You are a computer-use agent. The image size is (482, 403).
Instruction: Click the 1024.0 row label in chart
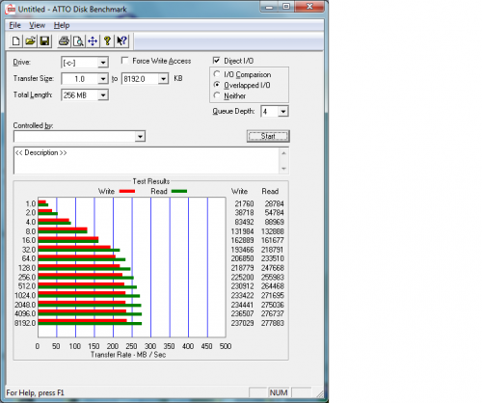point(25,295)
